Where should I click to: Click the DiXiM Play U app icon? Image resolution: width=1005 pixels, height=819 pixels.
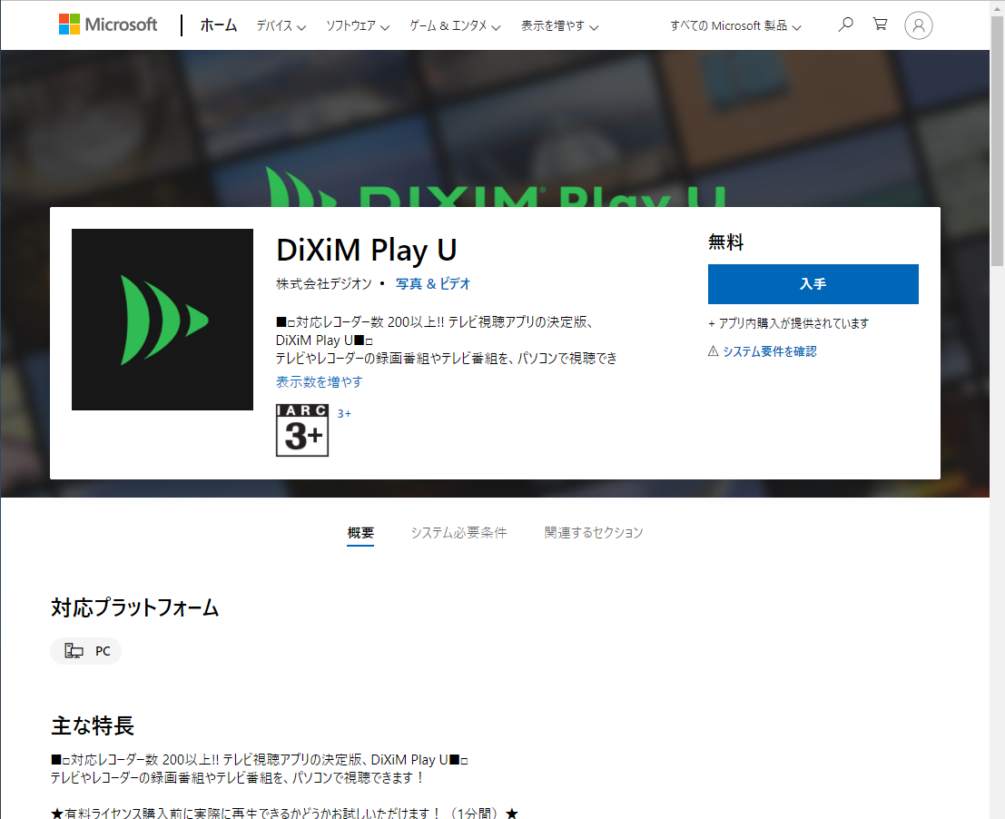tap(163, 320)
